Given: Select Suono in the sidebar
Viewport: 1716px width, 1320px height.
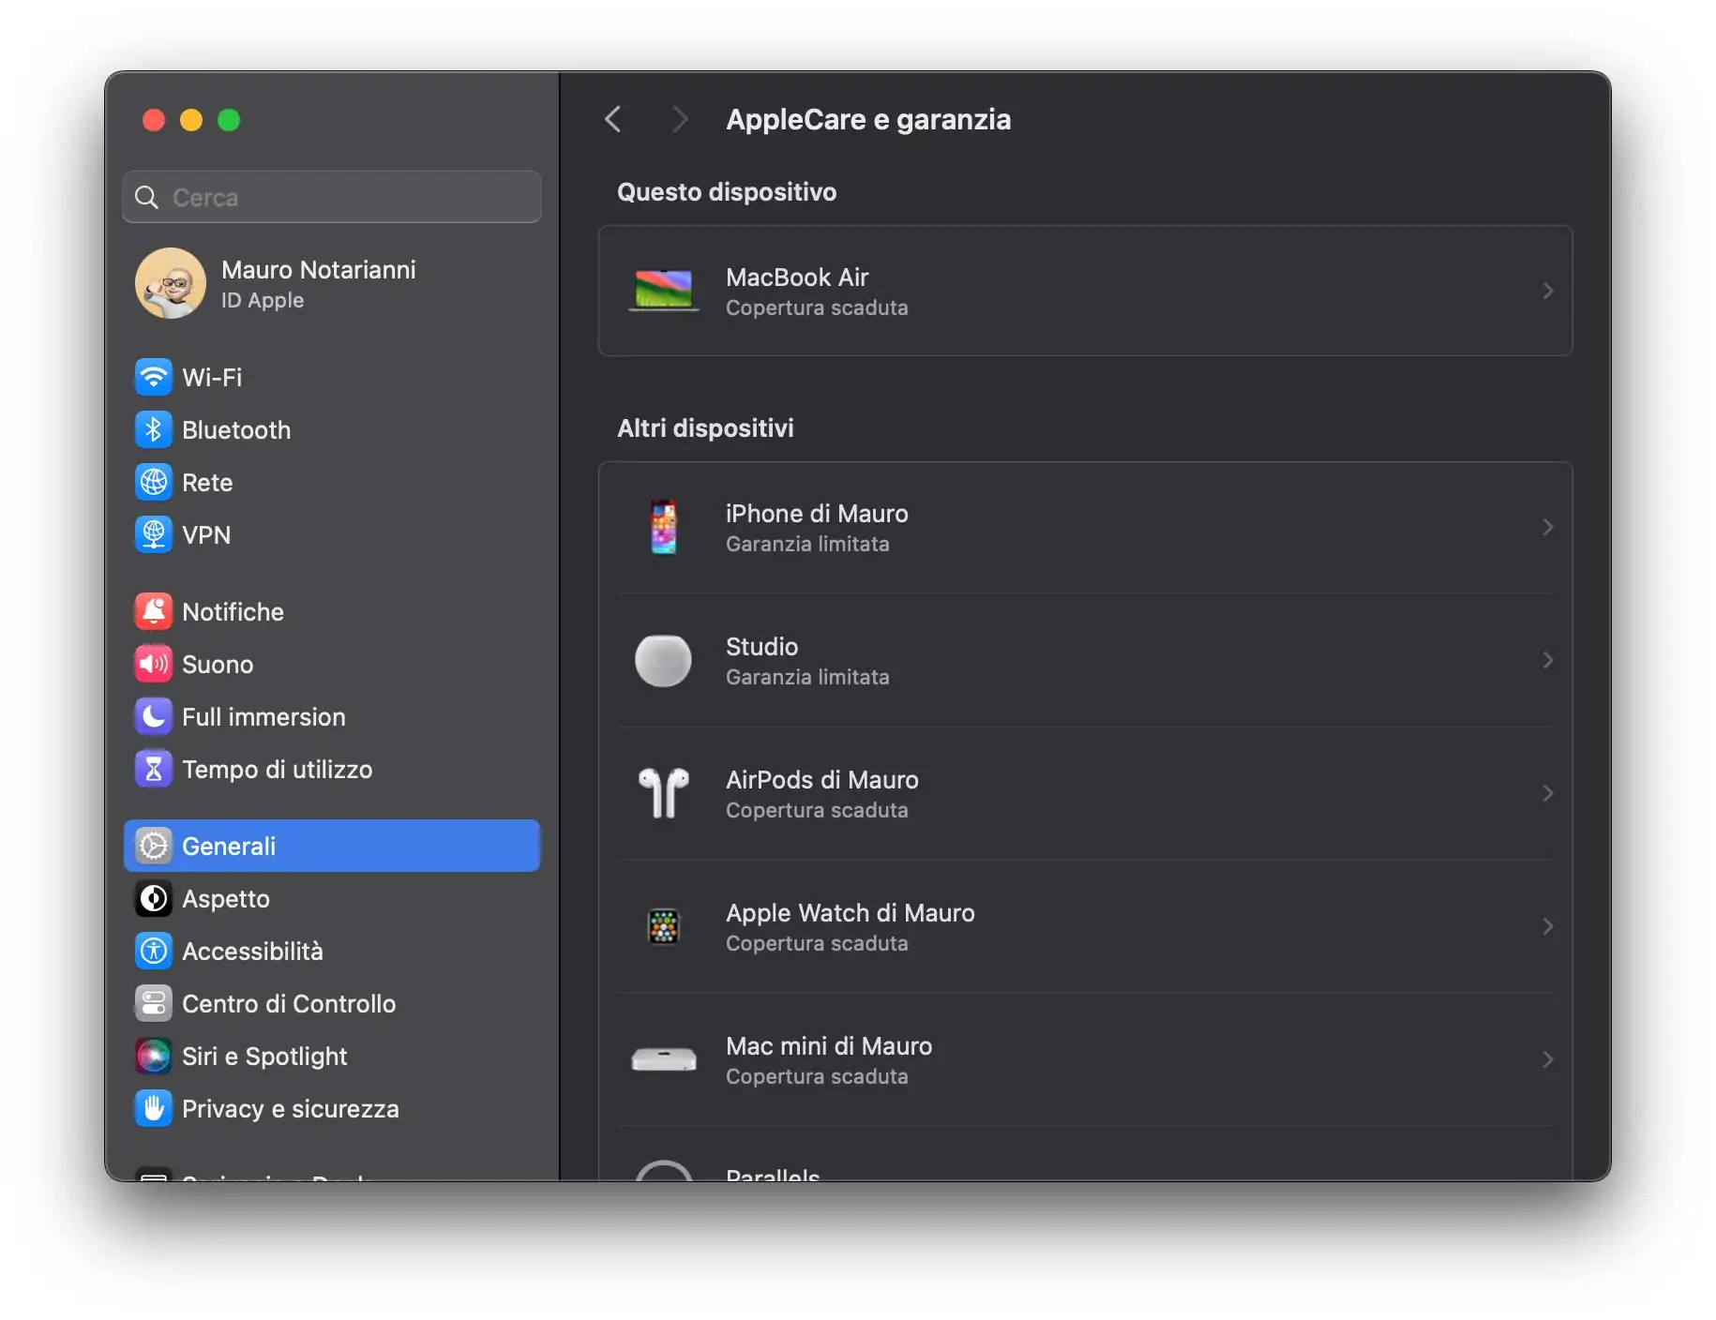Looking at the screenshot, I should tap(217, 664).
